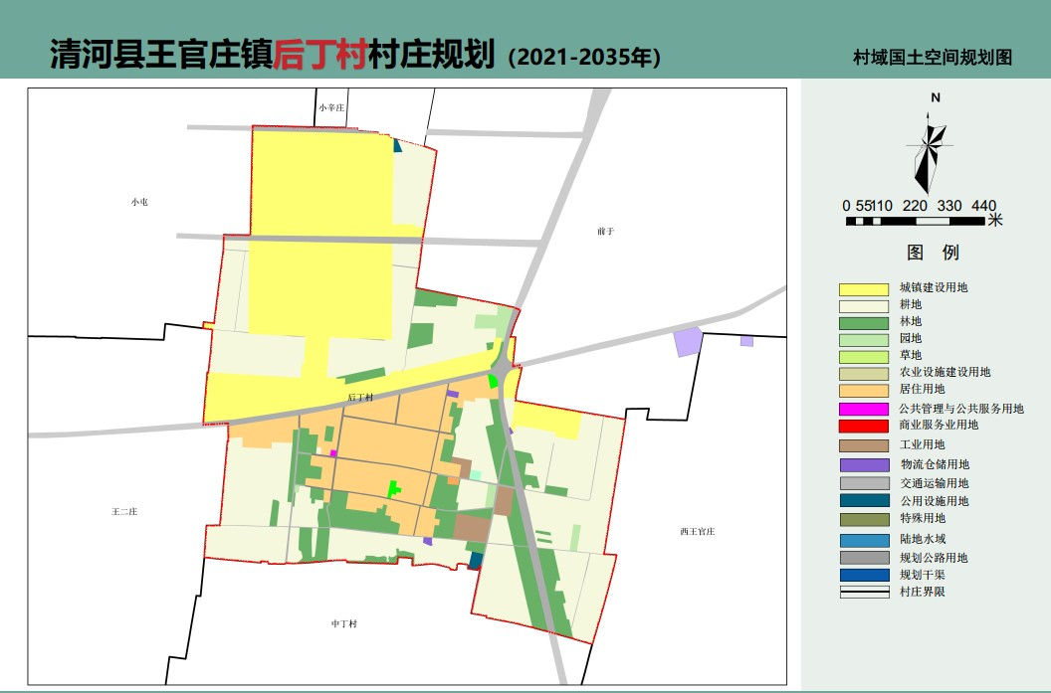This screenshot has height=693, width=1051.
Task: Click the 中丁村 label below the village
Action: coord(343,621)
